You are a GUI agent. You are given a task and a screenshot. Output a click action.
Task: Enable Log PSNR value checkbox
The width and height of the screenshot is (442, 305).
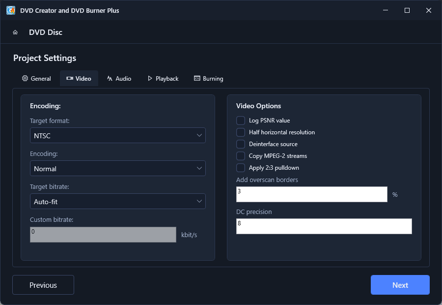[241, 121]
